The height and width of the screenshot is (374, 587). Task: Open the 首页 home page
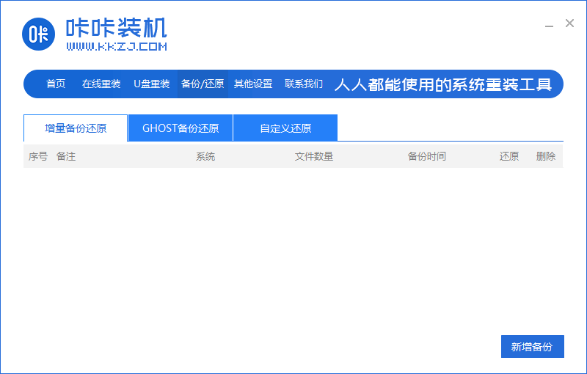[56, 84]
